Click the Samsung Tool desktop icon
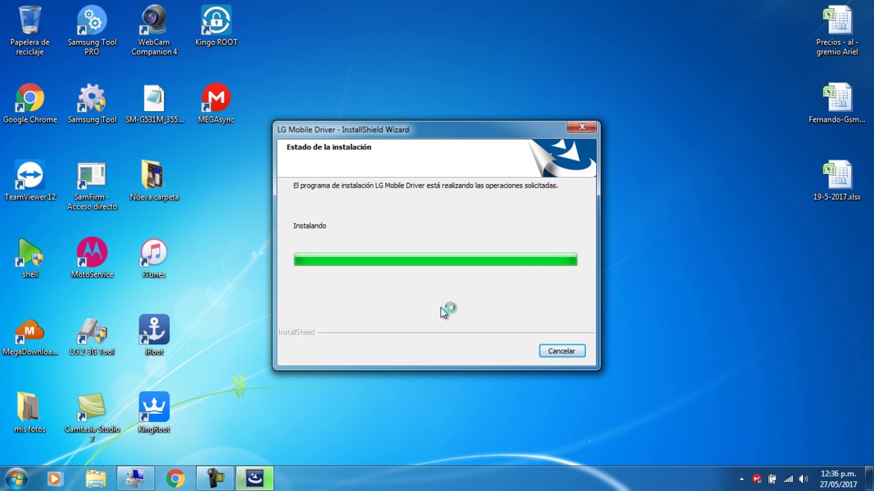874x491 pixels. tap(92, 104)
